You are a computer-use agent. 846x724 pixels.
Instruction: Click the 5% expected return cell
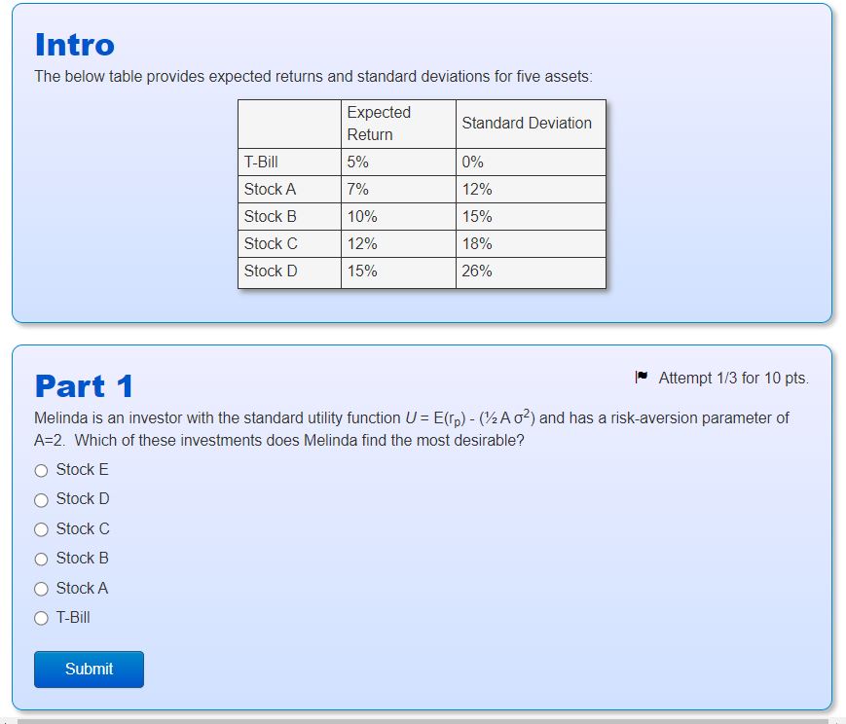point(398,162)
